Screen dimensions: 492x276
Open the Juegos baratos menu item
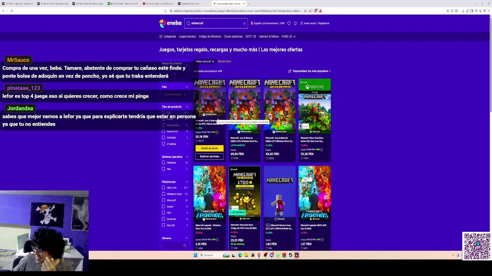(187, 36)
